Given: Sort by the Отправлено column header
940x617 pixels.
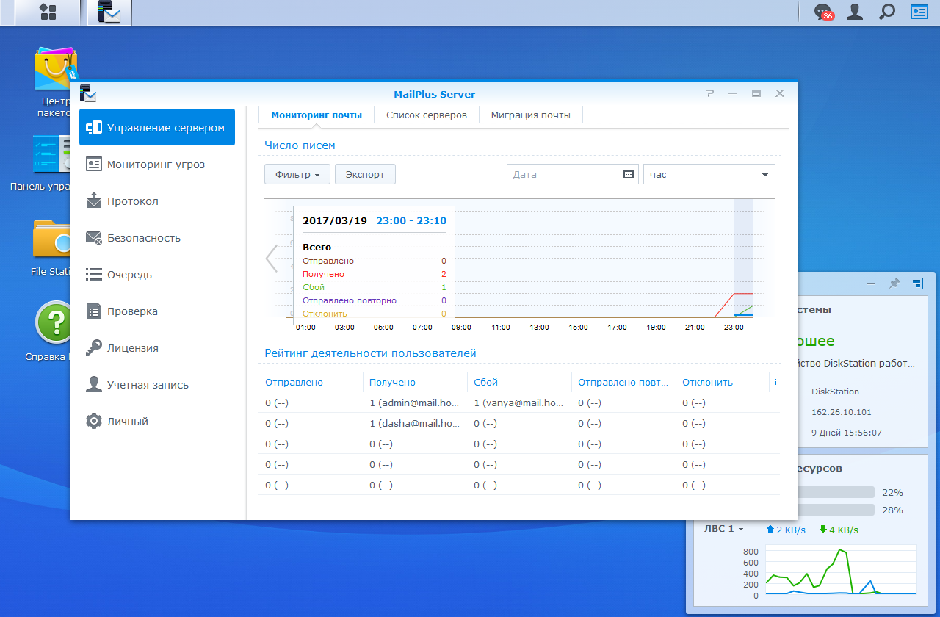Looking at the screenshot, I should [311, 383].
